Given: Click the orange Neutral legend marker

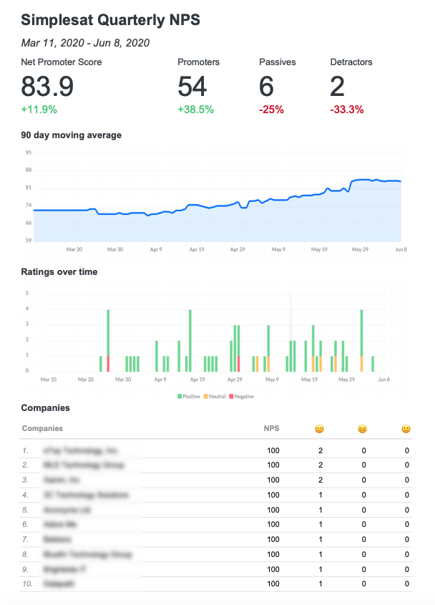Looking at the screenshot, I should [206, 396].
